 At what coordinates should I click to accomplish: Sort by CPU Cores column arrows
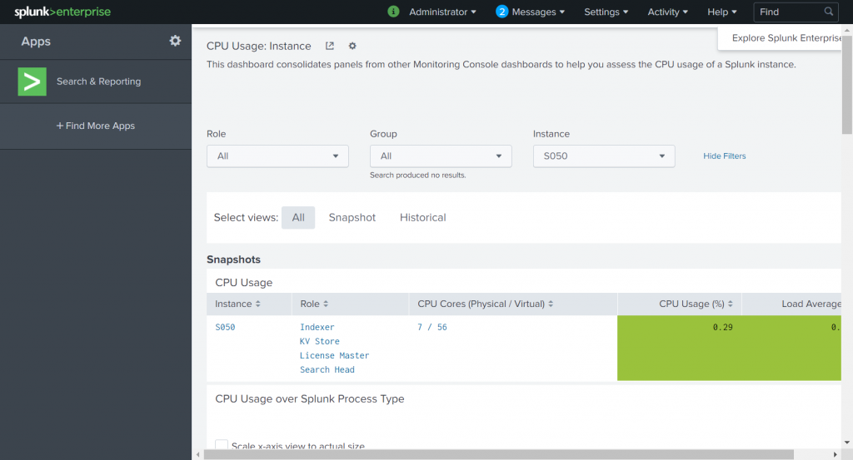tap(551, 304)
